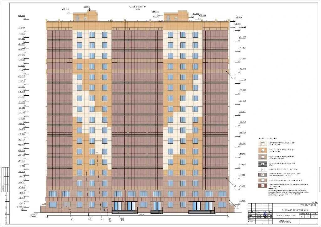This screenshot has height=227, width=321.
Task: Click callout label 1 below the facade
Action: point(103,219)
